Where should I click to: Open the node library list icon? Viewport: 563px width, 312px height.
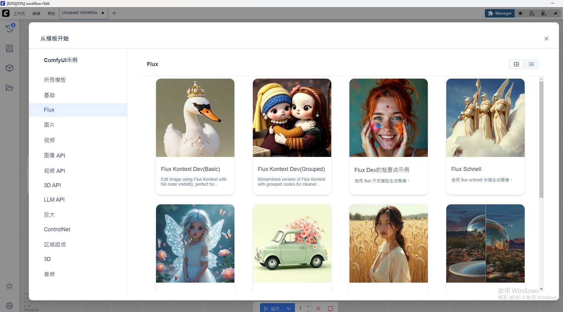point(10,48)
